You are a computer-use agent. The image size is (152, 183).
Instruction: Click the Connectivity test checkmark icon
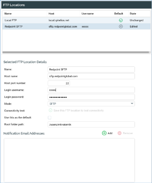(50, 110)
